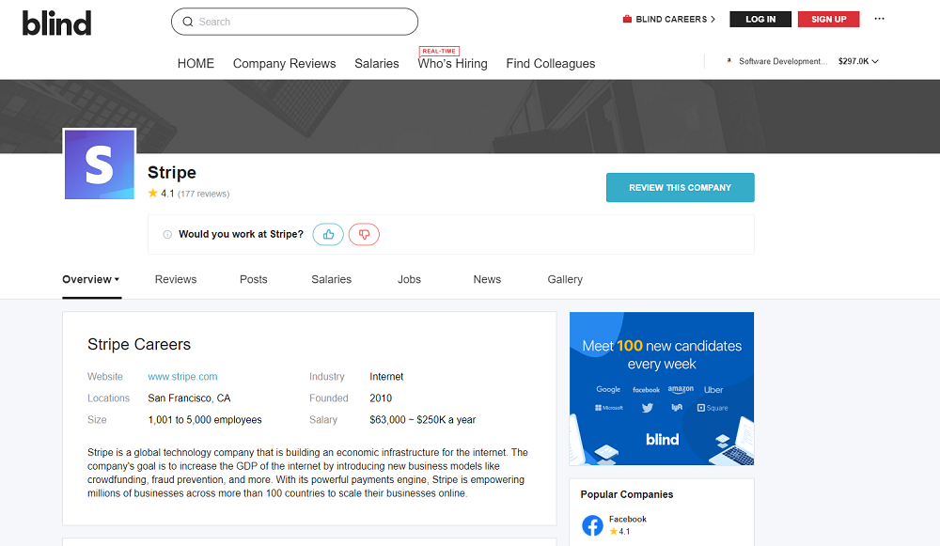Switch to the News tab
Screen dimensions: 940x546
coord(487,279)
